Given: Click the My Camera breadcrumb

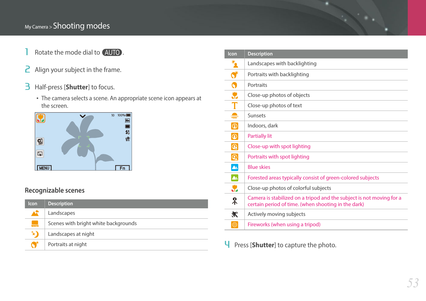Looking at the screenshot, I should click(x=36, y=27).
